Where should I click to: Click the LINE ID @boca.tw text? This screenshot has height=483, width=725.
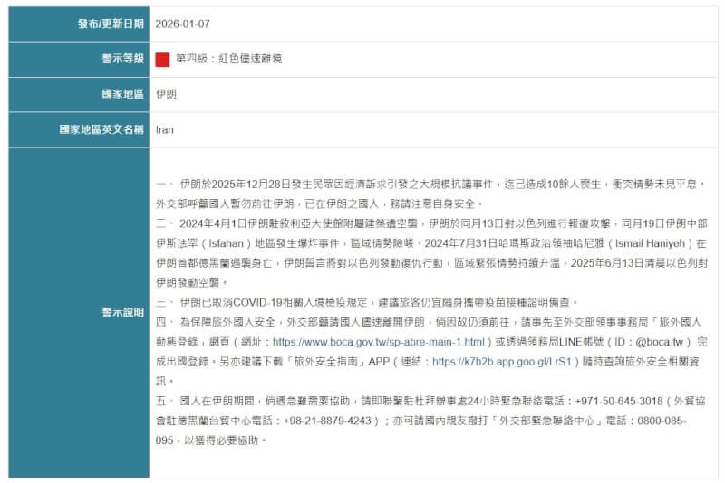(653, 342)
